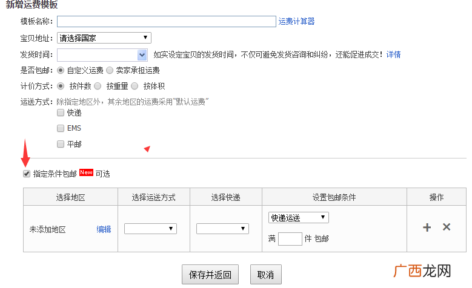Select 卖家承担运费 radio option
Image resolution: width=472 pixels, height=288 pixels.
[x=110, y=70]
